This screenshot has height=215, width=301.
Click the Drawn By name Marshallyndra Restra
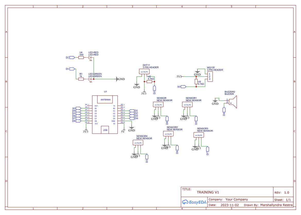(x=276, y=205)
